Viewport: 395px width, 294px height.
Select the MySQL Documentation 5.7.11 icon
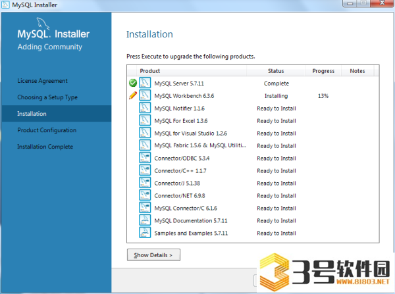[145, 220]
